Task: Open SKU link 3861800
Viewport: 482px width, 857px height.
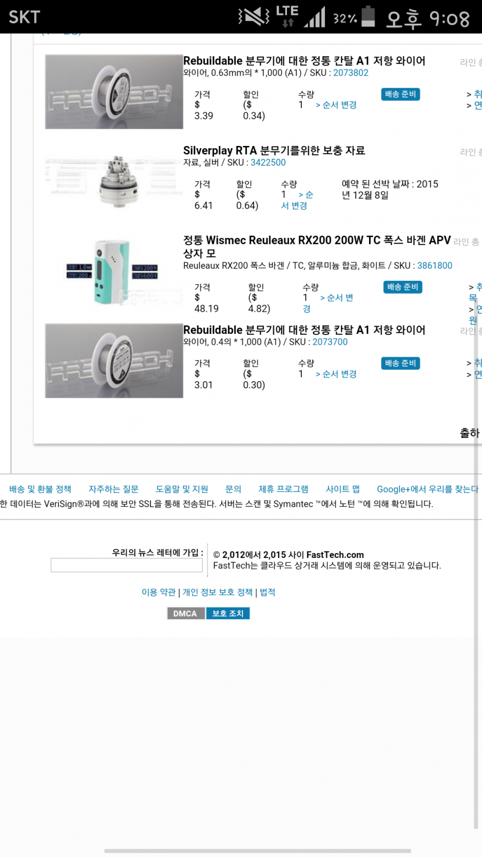Action: [435, 265]
